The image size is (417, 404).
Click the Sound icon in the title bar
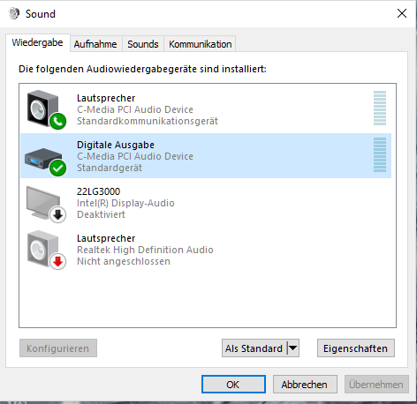coord(14,13)
